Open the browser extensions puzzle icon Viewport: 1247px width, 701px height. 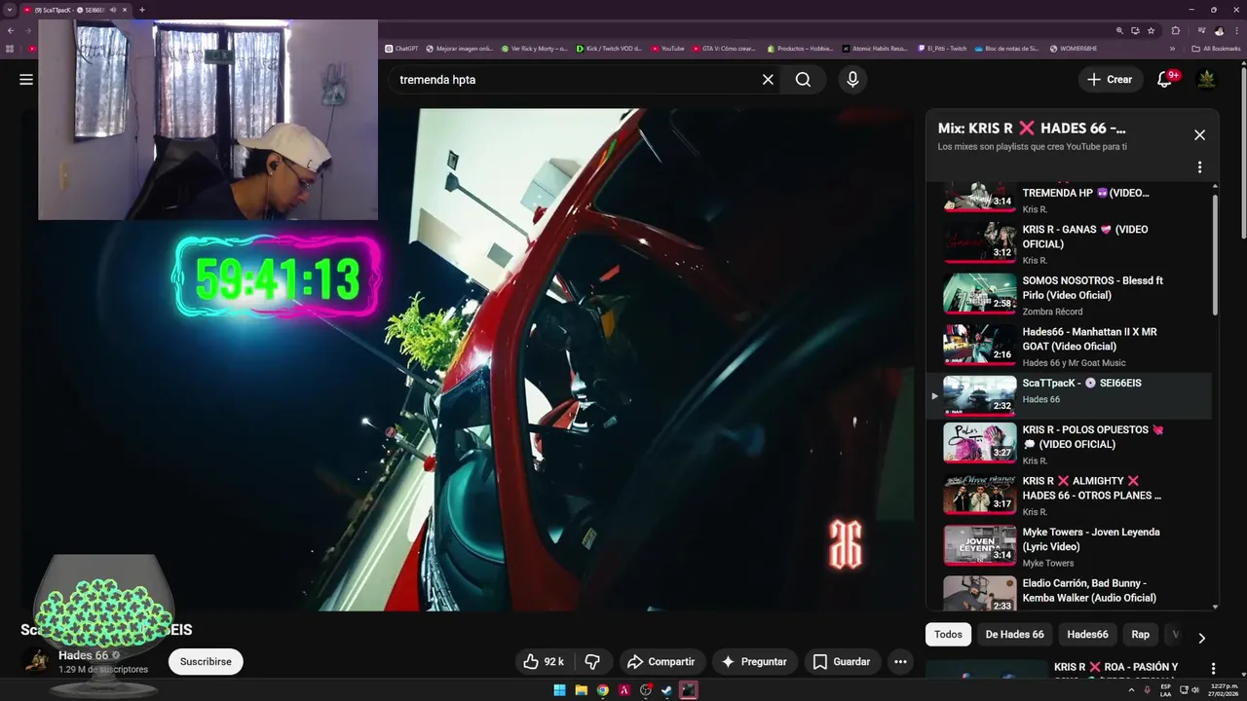point(1176,30)
